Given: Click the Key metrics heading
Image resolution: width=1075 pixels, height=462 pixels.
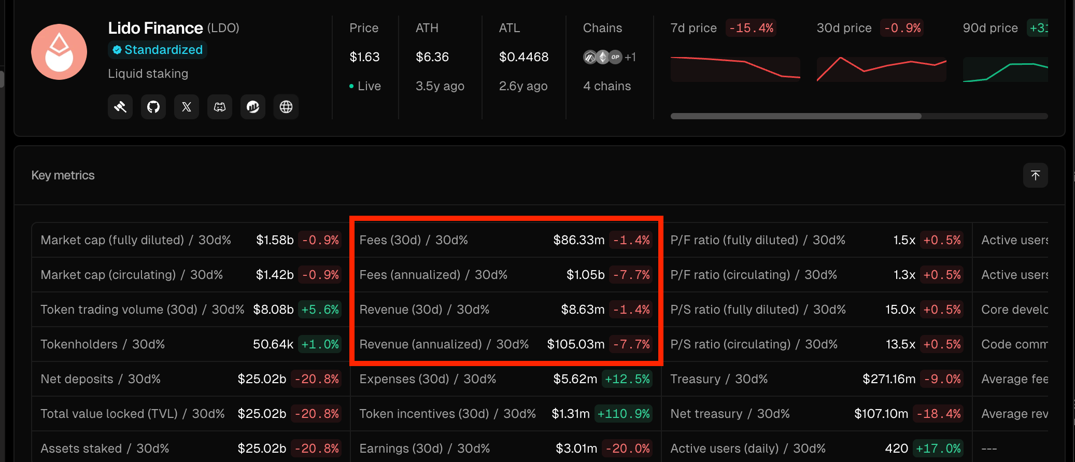Looking at the screenshot, I should (x=63, y=175).
